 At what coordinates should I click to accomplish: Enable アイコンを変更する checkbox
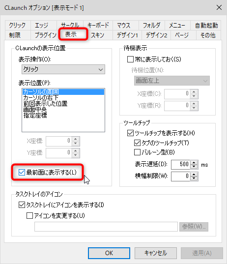click(x=30, y=215)
